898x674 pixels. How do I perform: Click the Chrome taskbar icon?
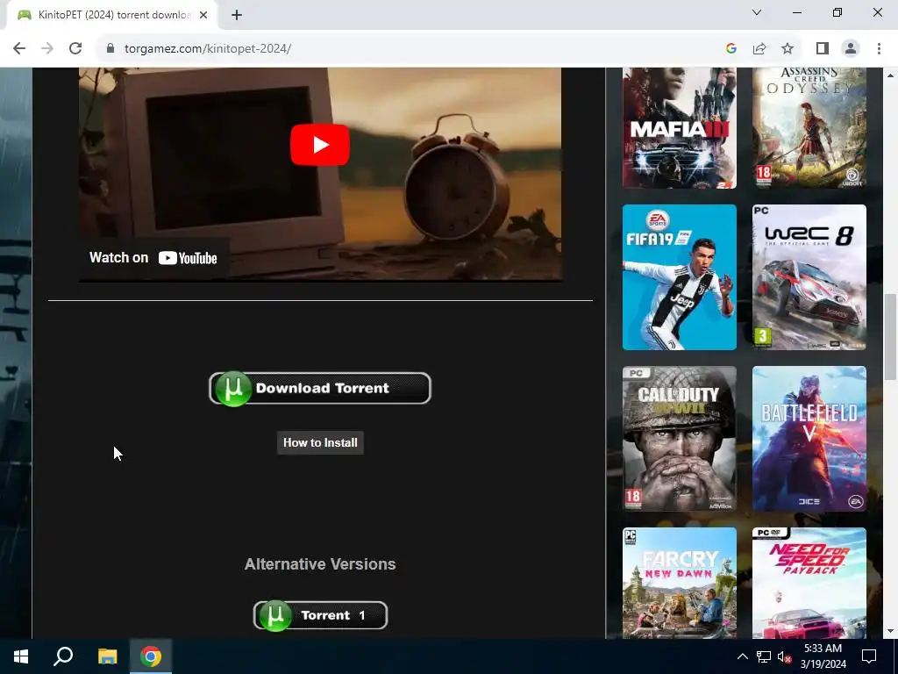[151, 656]
